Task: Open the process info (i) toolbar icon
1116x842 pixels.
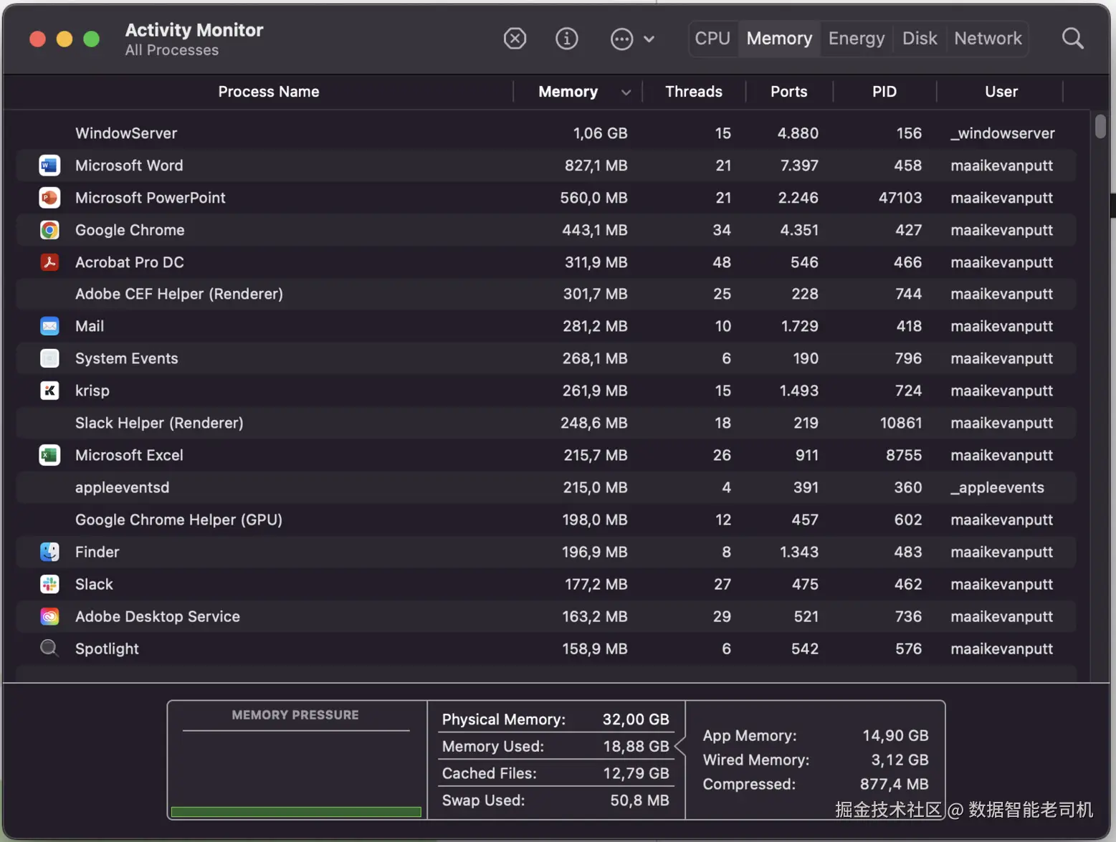Action: click(x=567, y=39)
